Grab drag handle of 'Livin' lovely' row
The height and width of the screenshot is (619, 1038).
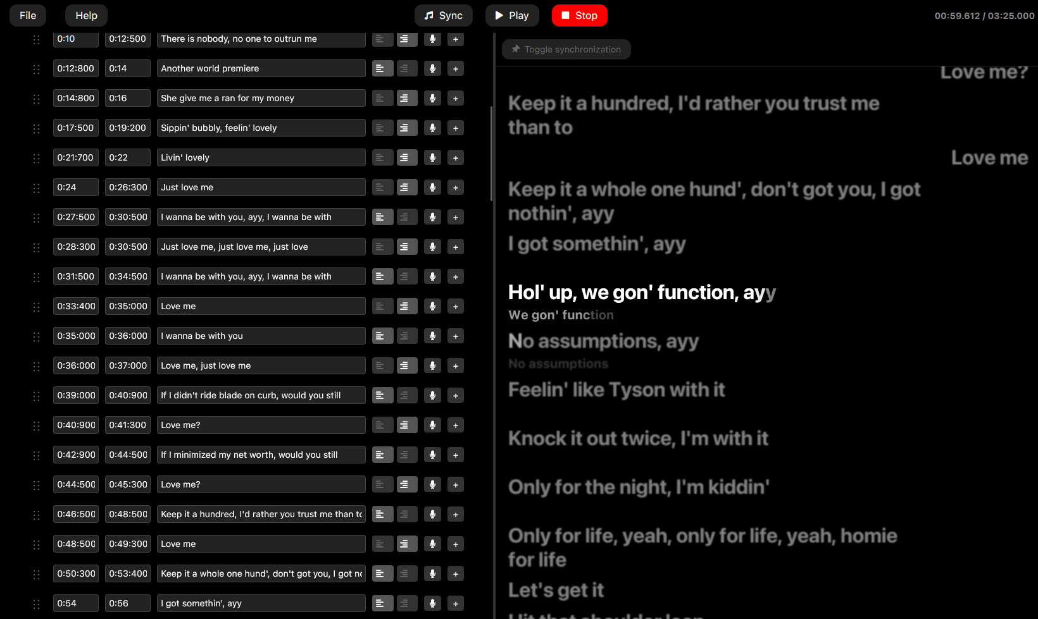click(36, 158)
